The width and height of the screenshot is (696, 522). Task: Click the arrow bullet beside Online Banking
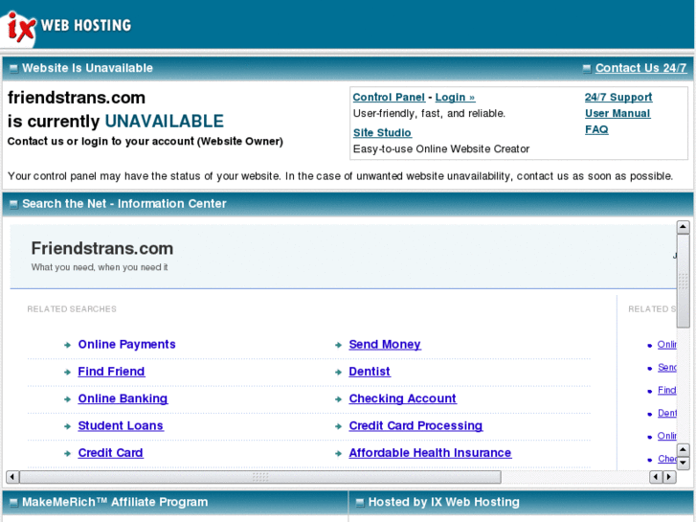point(67,399)
